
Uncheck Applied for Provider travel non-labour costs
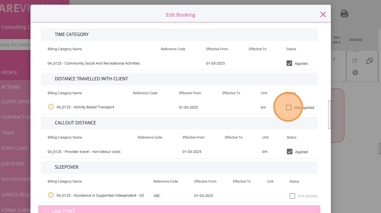[x=290, y=152]
